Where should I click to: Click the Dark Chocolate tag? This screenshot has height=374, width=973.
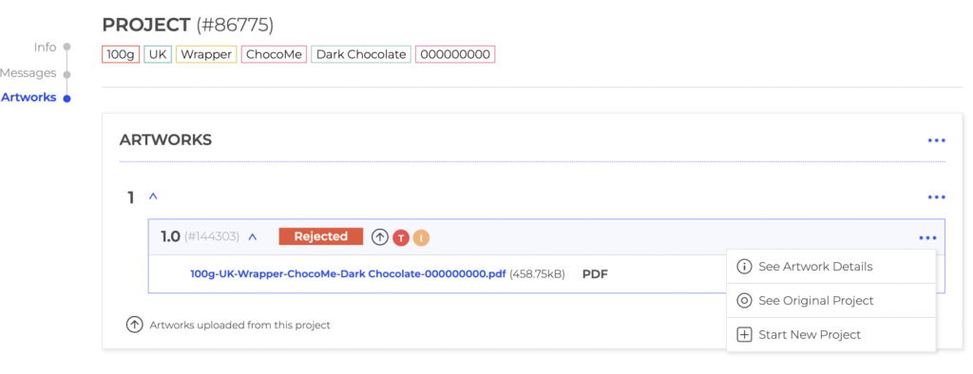pos(361,54)
